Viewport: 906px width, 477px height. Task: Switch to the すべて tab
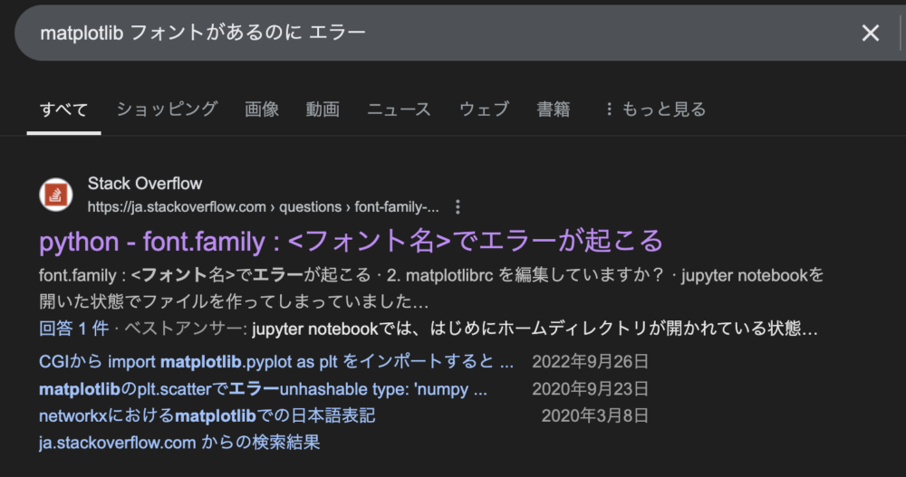click(63, 110)
